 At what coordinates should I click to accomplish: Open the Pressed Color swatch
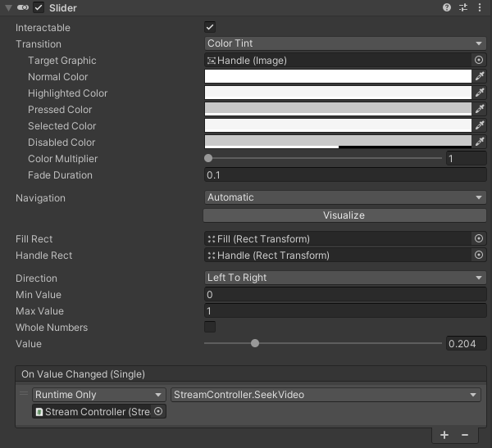click(x=338, y=109)
